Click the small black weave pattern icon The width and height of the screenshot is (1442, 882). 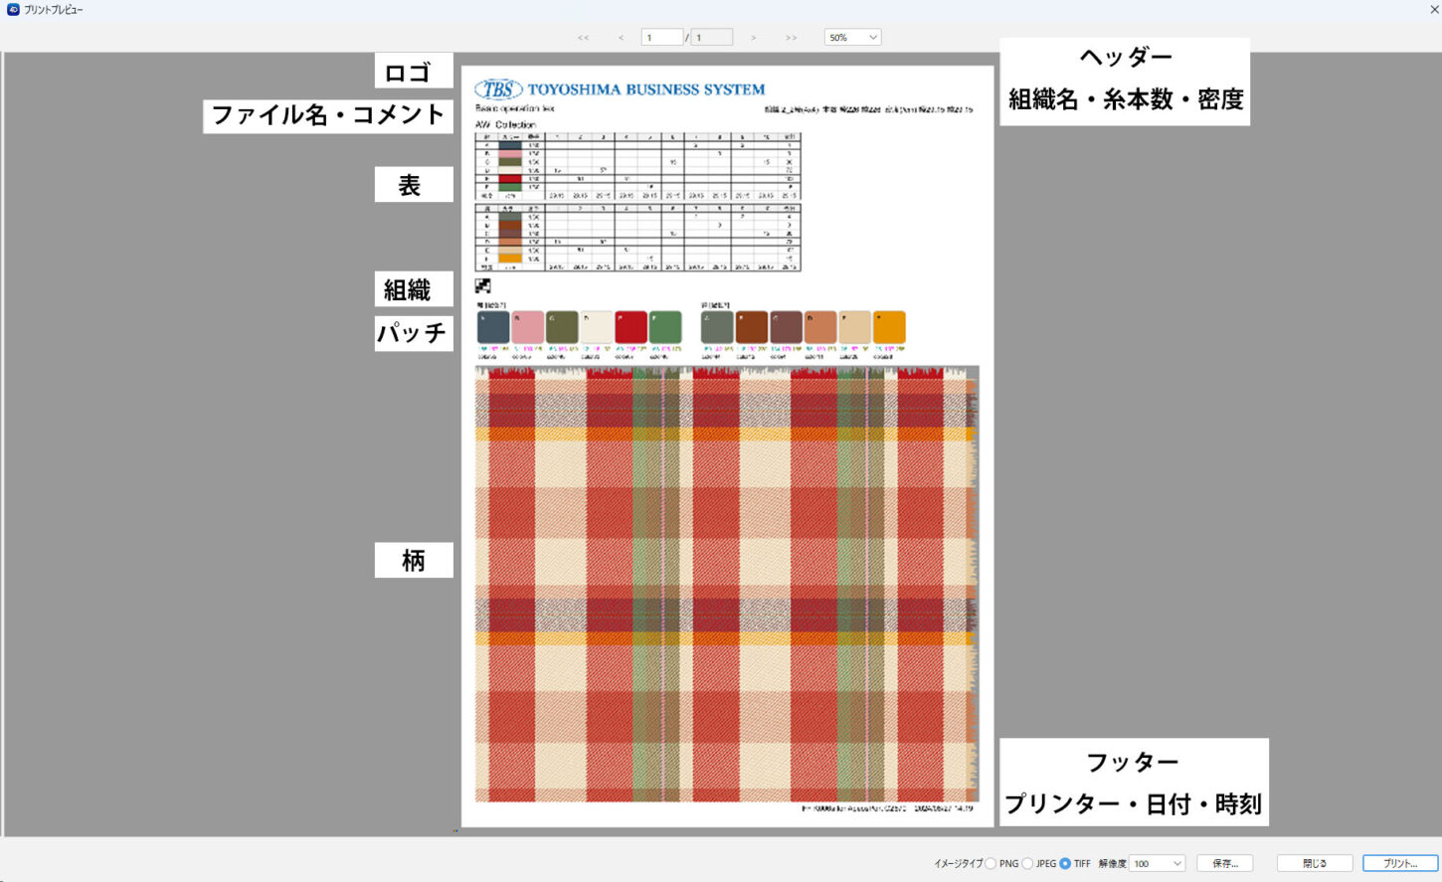(x=483, y=286)
